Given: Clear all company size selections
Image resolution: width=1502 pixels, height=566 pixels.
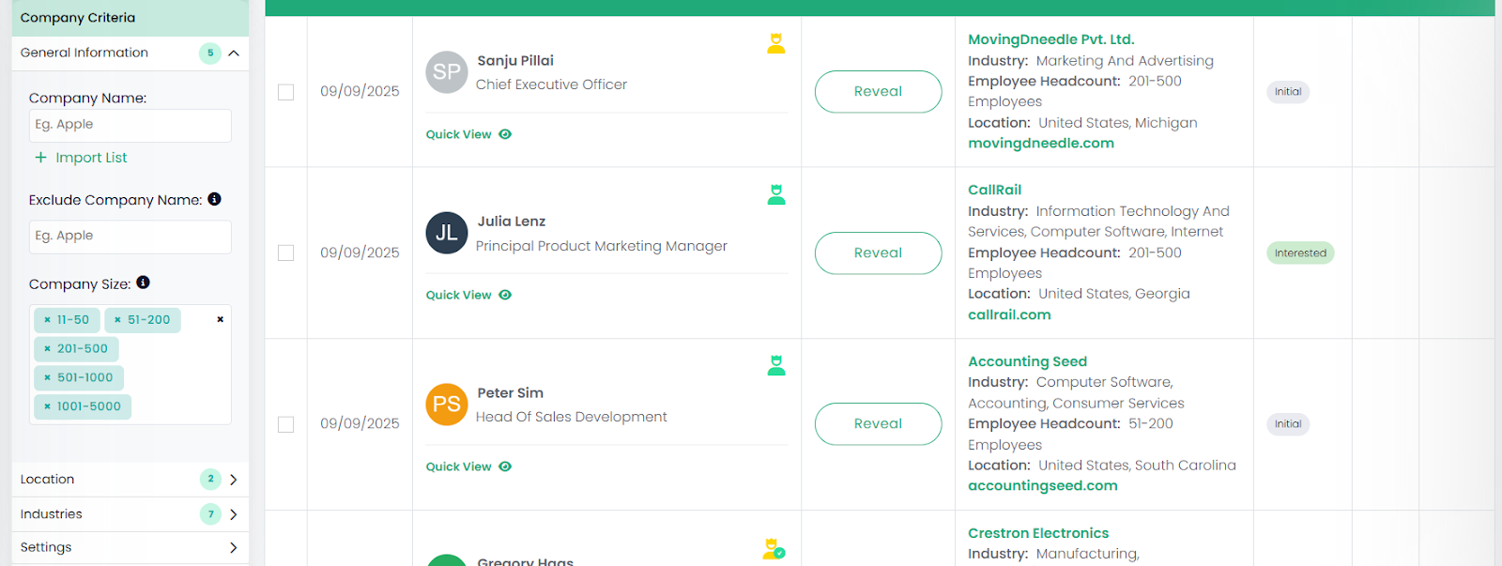Looking at the screenshot, I should tap(220, 319).
